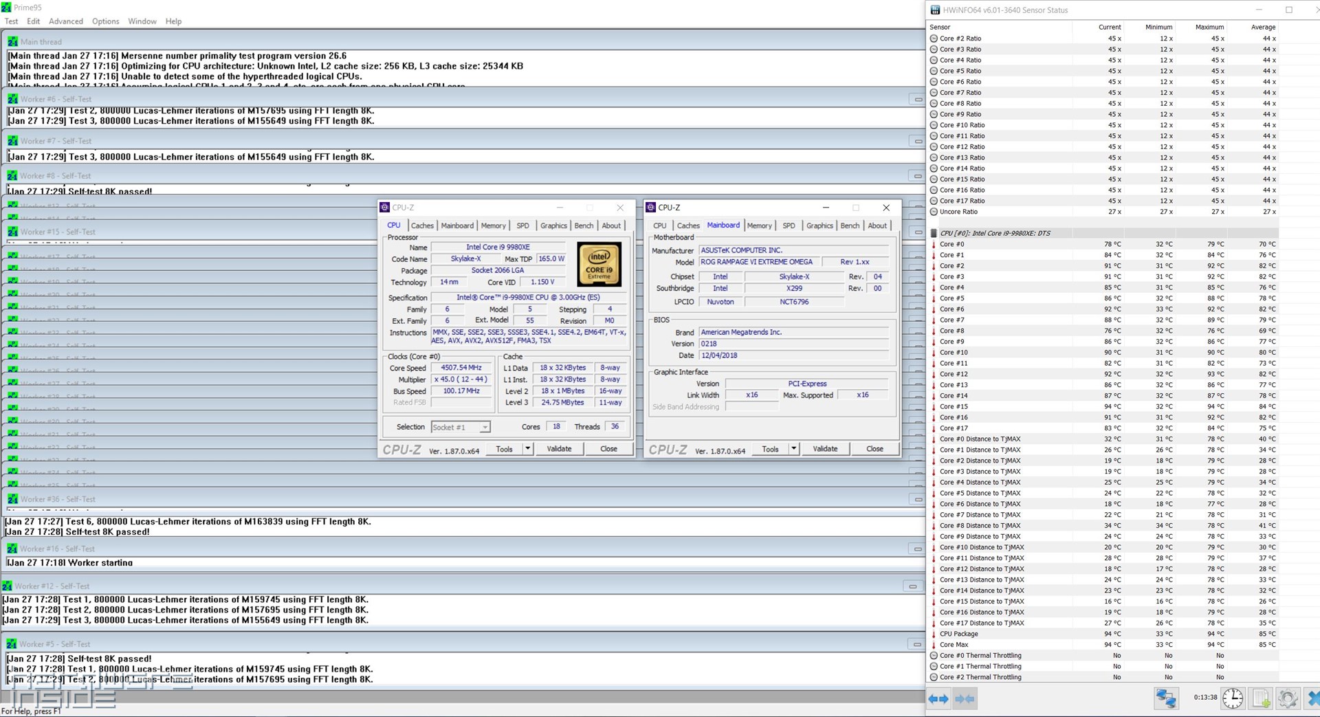1320x717 pixels.
Task: Click the Tools button in left CPU-Z
Action: 504,449
